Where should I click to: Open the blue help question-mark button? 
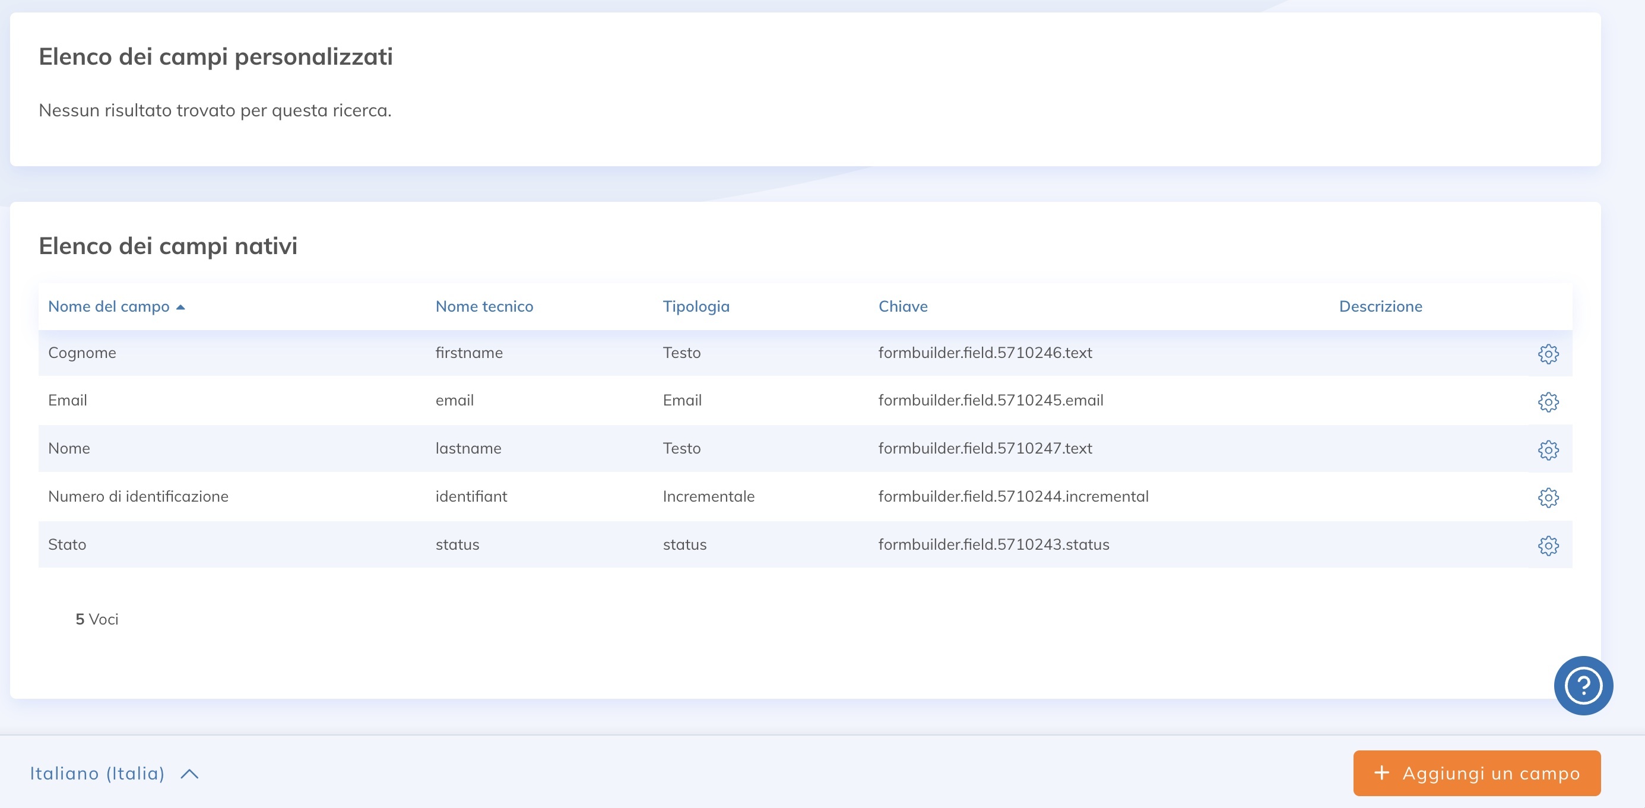point(1583,685)
